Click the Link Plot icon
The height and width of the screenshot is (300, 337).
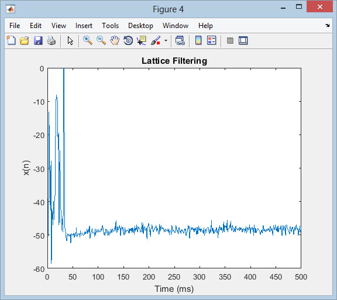tap(180, 40)
